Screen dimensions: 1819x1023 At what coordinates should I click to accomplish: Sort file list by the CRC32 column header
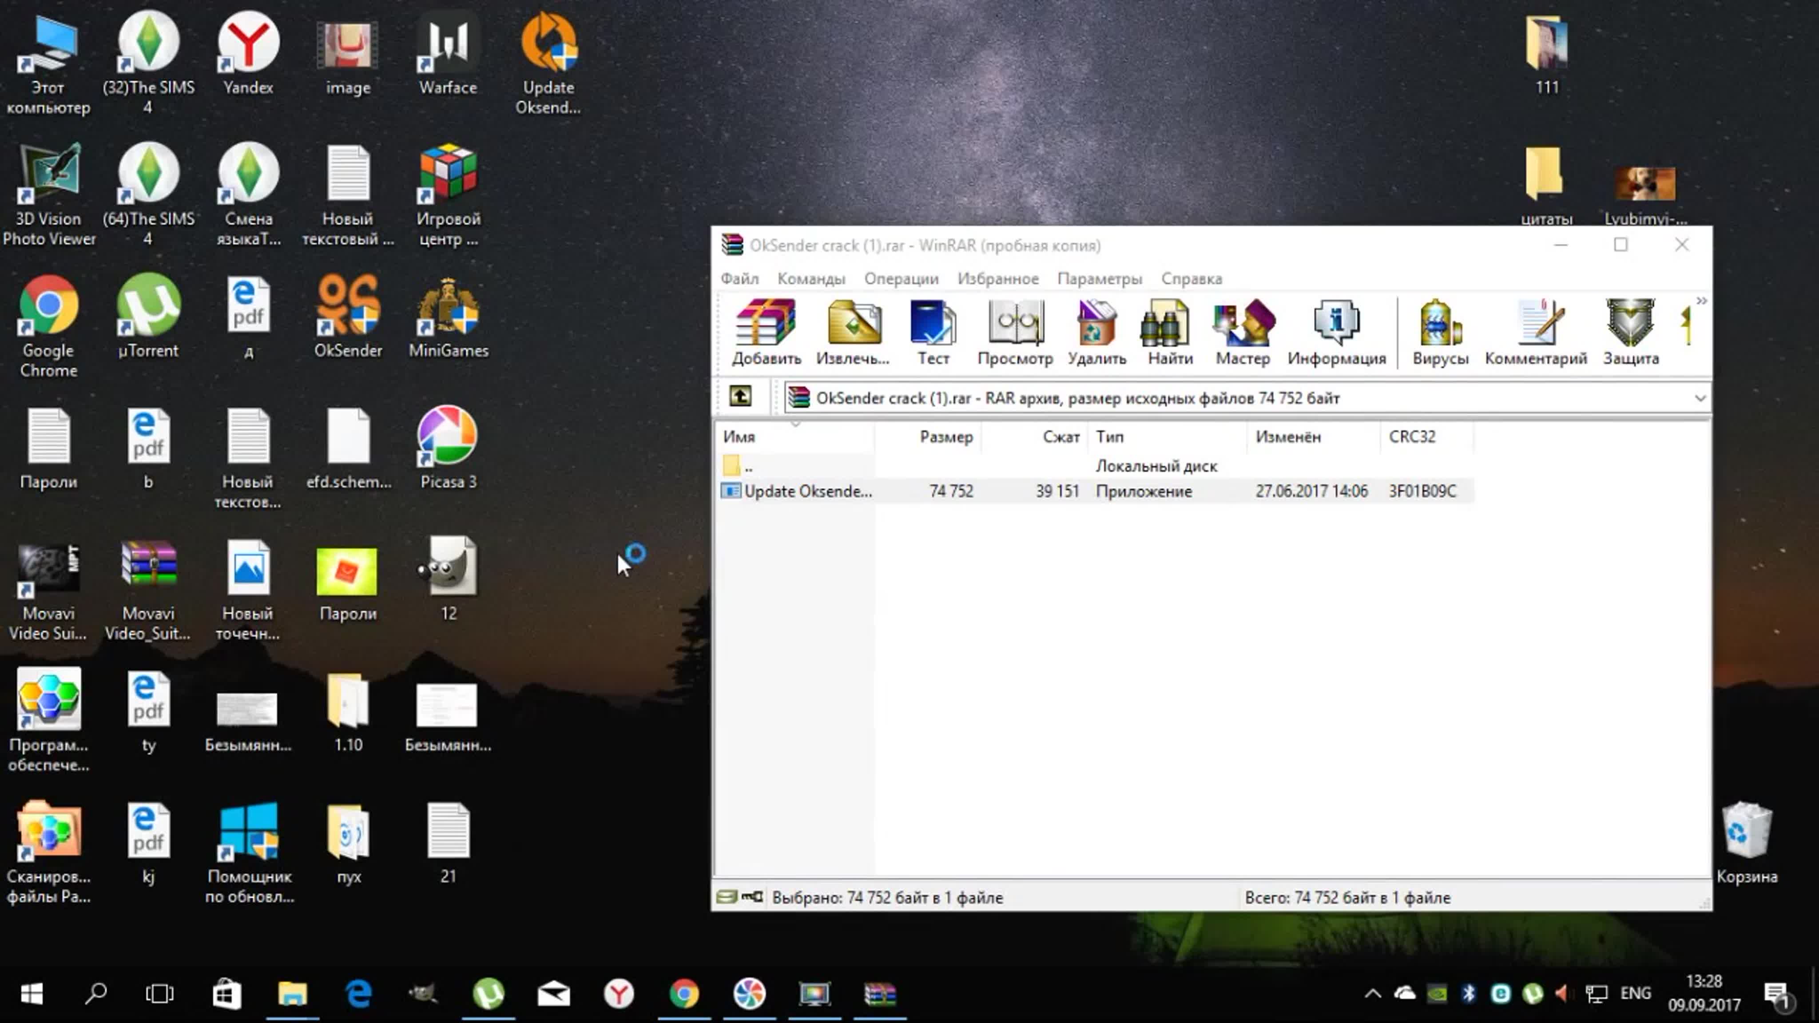point(1427,436)
